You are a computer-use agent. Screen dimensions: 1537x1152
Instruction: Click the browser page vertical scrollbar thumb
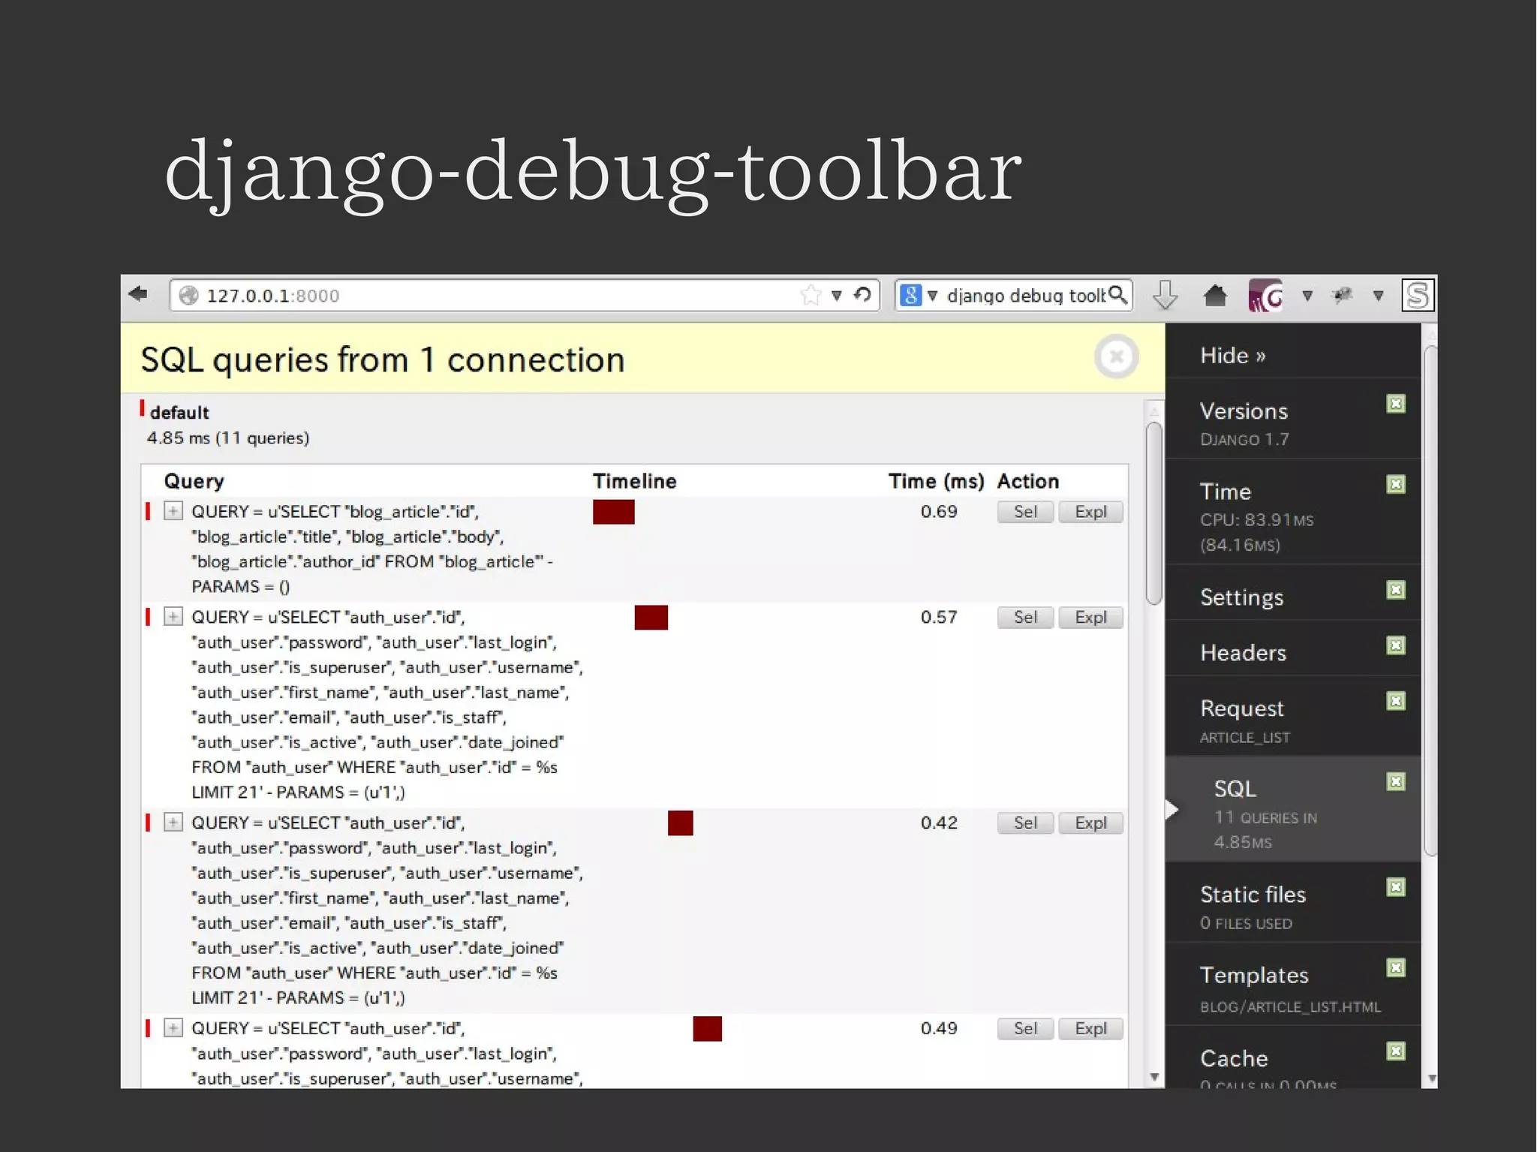click(x=1430, y=600)
